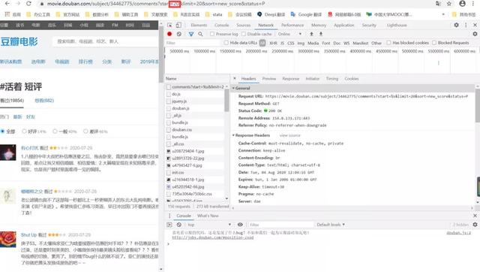Viewport: 480px width, 272px height.
Task: Click view source link in Response Headers
Action: [289, 135]
